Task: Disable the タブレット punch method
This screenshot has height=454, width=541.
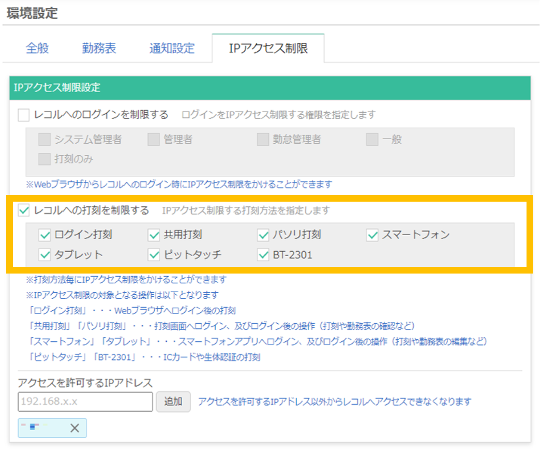Action: pos(44,254)
